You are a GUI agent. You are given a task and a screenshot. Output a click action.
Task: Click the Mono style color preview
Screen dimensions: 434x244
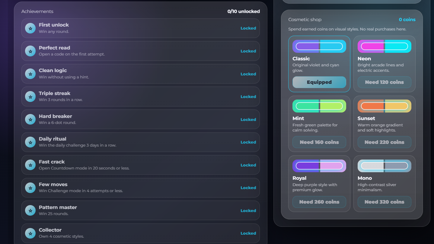[385, 166]
